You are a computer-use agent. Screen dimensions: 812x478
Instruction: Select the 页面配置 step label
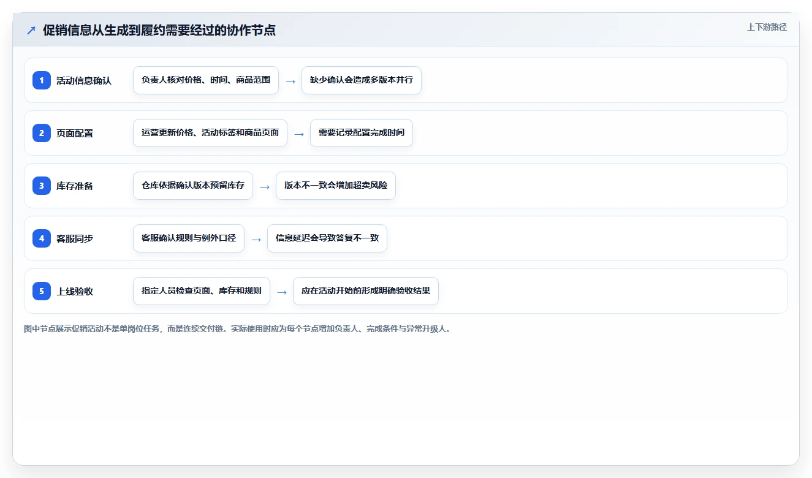[x=75, y=133]
